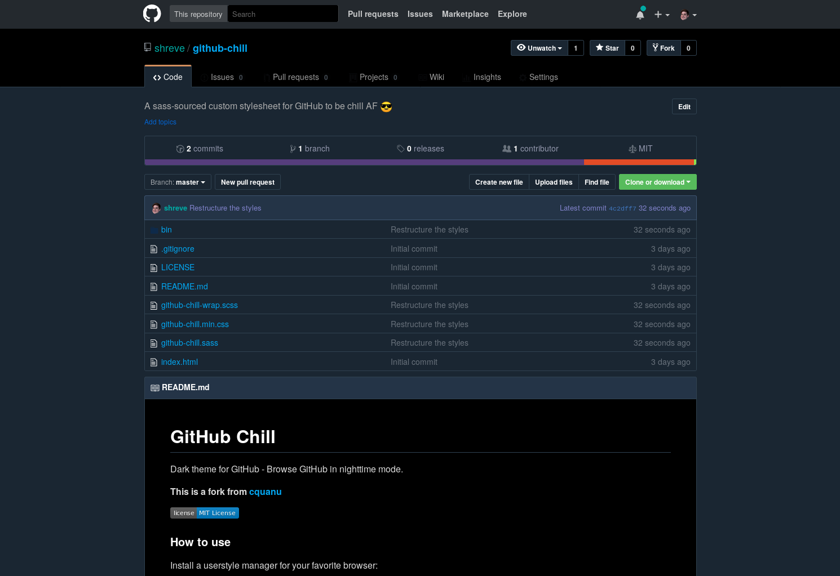Click the repository book icon beside shreve
840x576 pixels.
[x=148, y=47]
